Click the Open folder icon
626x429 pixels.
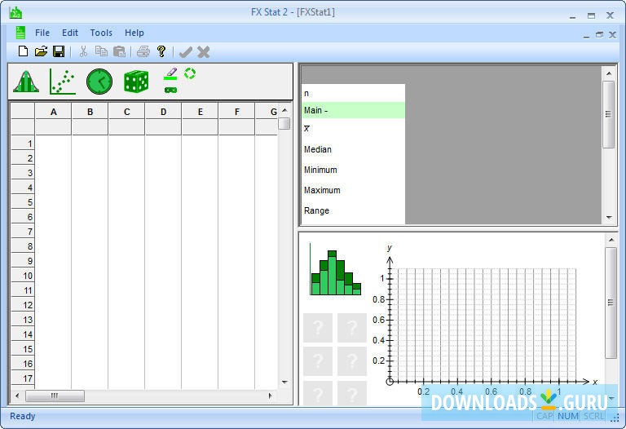point(41,51)
